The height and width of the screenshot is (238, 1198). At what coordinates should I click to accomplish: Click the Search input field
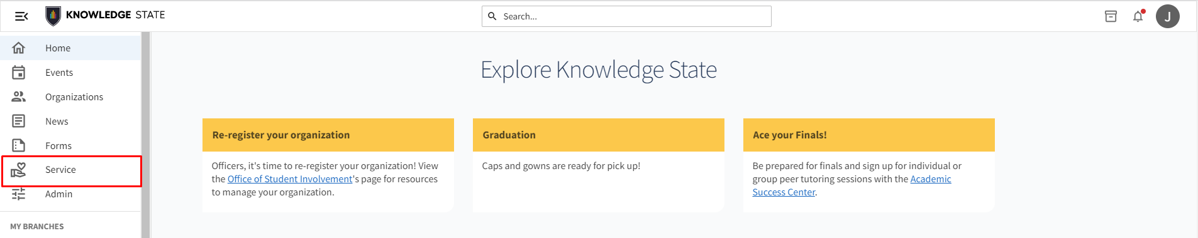coord(626,16)
